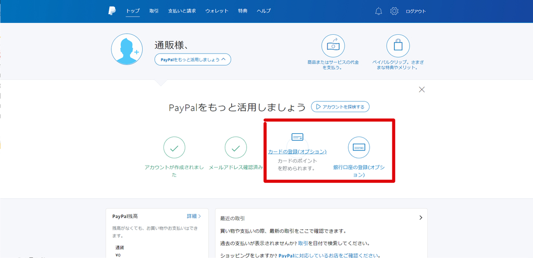Viewport: 533px width, 258px height.
Task: Click the 最近の取引 heading text
Action: [x=233, y=219]
